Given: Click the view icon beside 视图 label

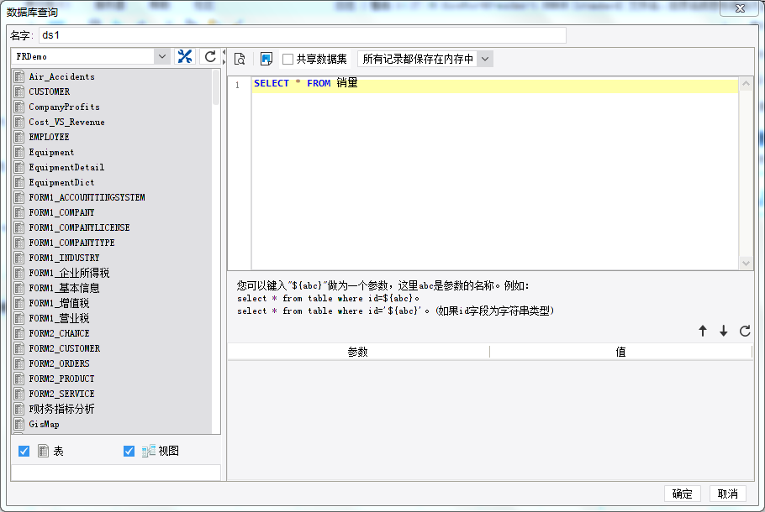Looking at the screenshot, I should click(148, 451).
